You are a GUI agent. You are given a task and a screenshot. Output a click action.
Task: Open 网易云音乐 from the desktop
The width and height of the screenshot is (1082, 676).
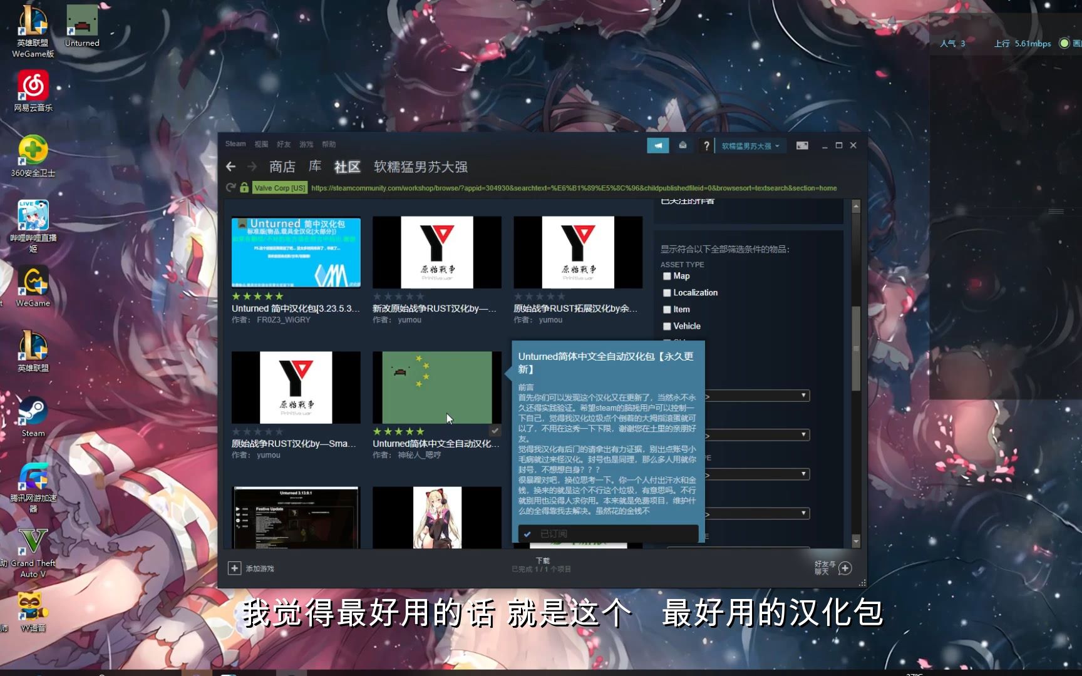(32, 84)
